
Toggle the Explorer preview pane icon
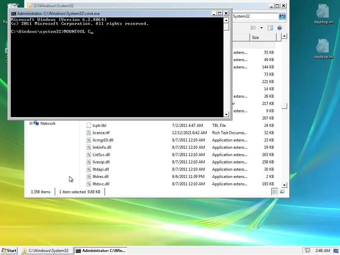point(270,28)
